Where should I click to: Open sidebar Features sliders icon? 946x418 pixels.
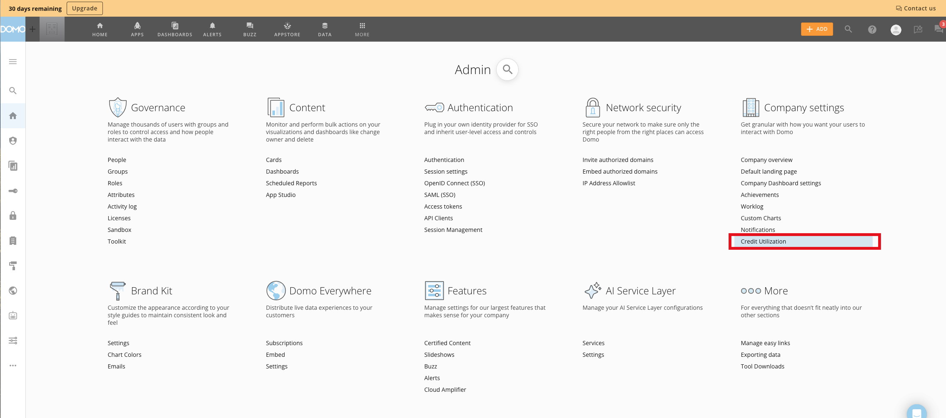point(13,341)
